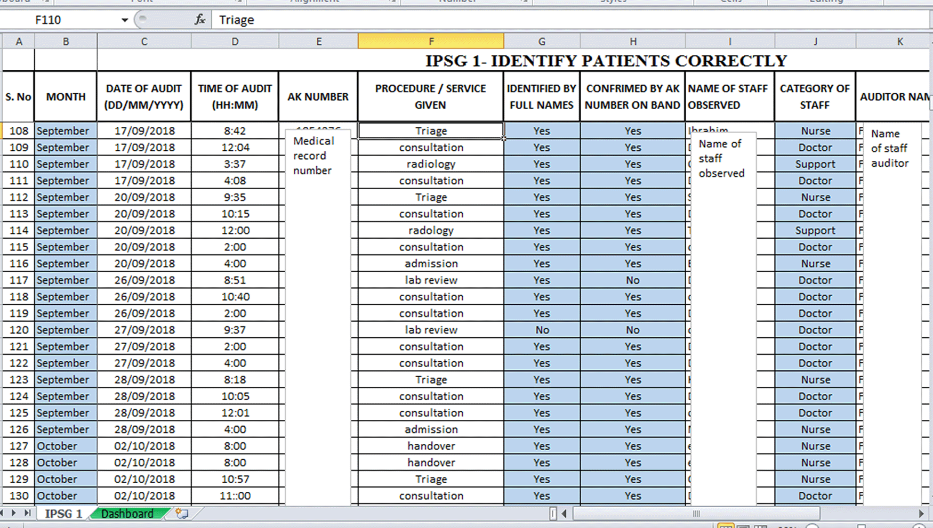Select the Page Layout view icon
The image size is (933, 528).
(x=744, y=526)
